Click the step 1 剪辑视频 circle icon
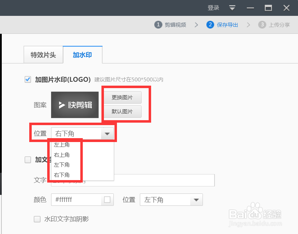298x234 pixels. (x=158, y=25)
